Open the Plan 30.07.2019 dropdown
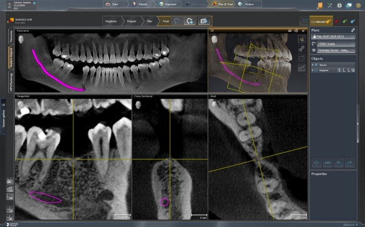Screen dimensions: 365x227 [333, 36]
